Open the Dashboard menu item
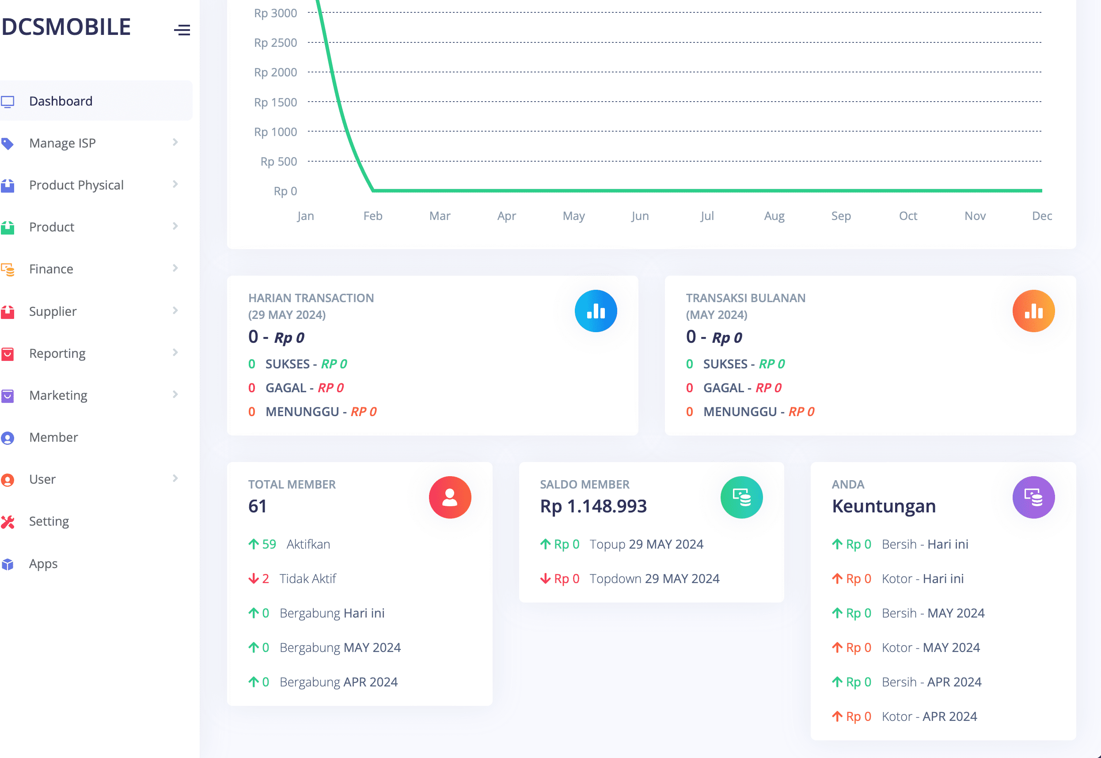Image resolution: width=1101 pixels, height=758 pixels. [x=61, y=101]
